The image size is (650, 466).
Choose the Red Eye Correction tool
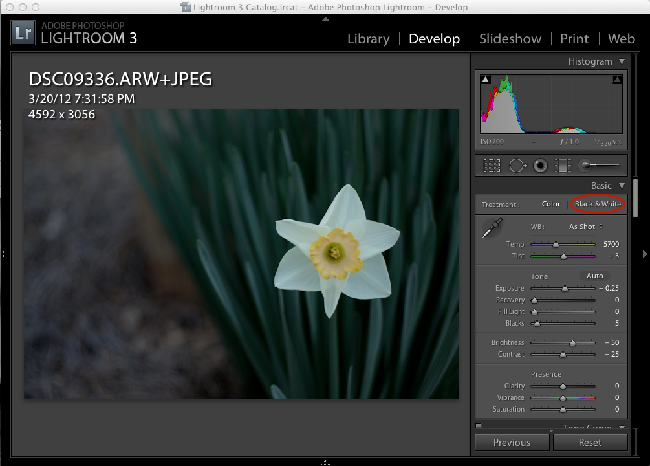[540, 166]
